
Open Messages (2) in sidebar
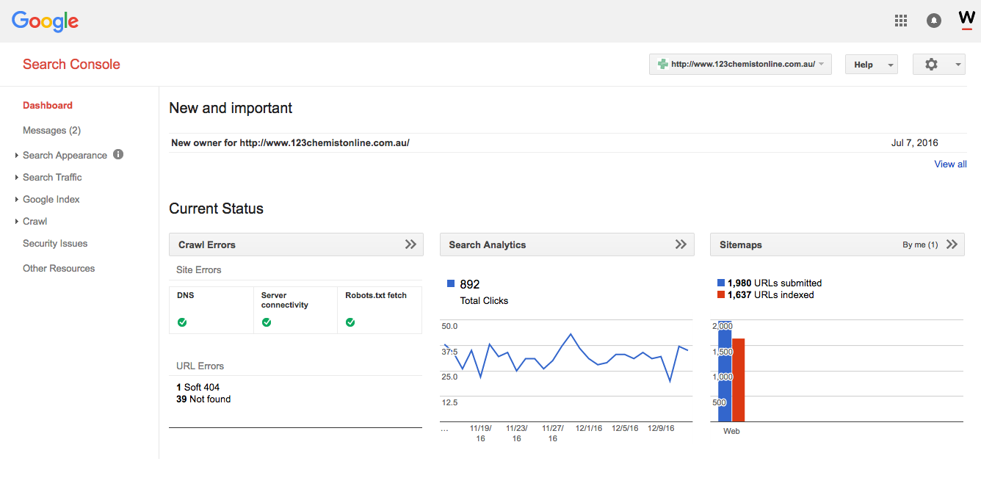coord(51,130)
